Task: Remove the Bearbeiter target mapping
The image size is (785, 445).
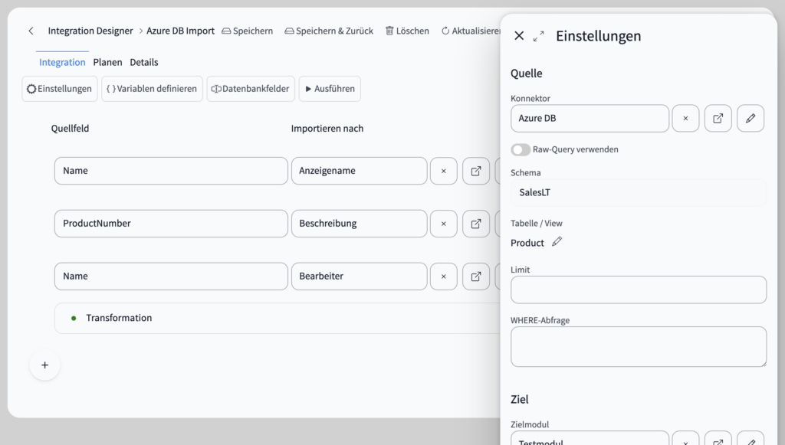Action: click(443, 276)
